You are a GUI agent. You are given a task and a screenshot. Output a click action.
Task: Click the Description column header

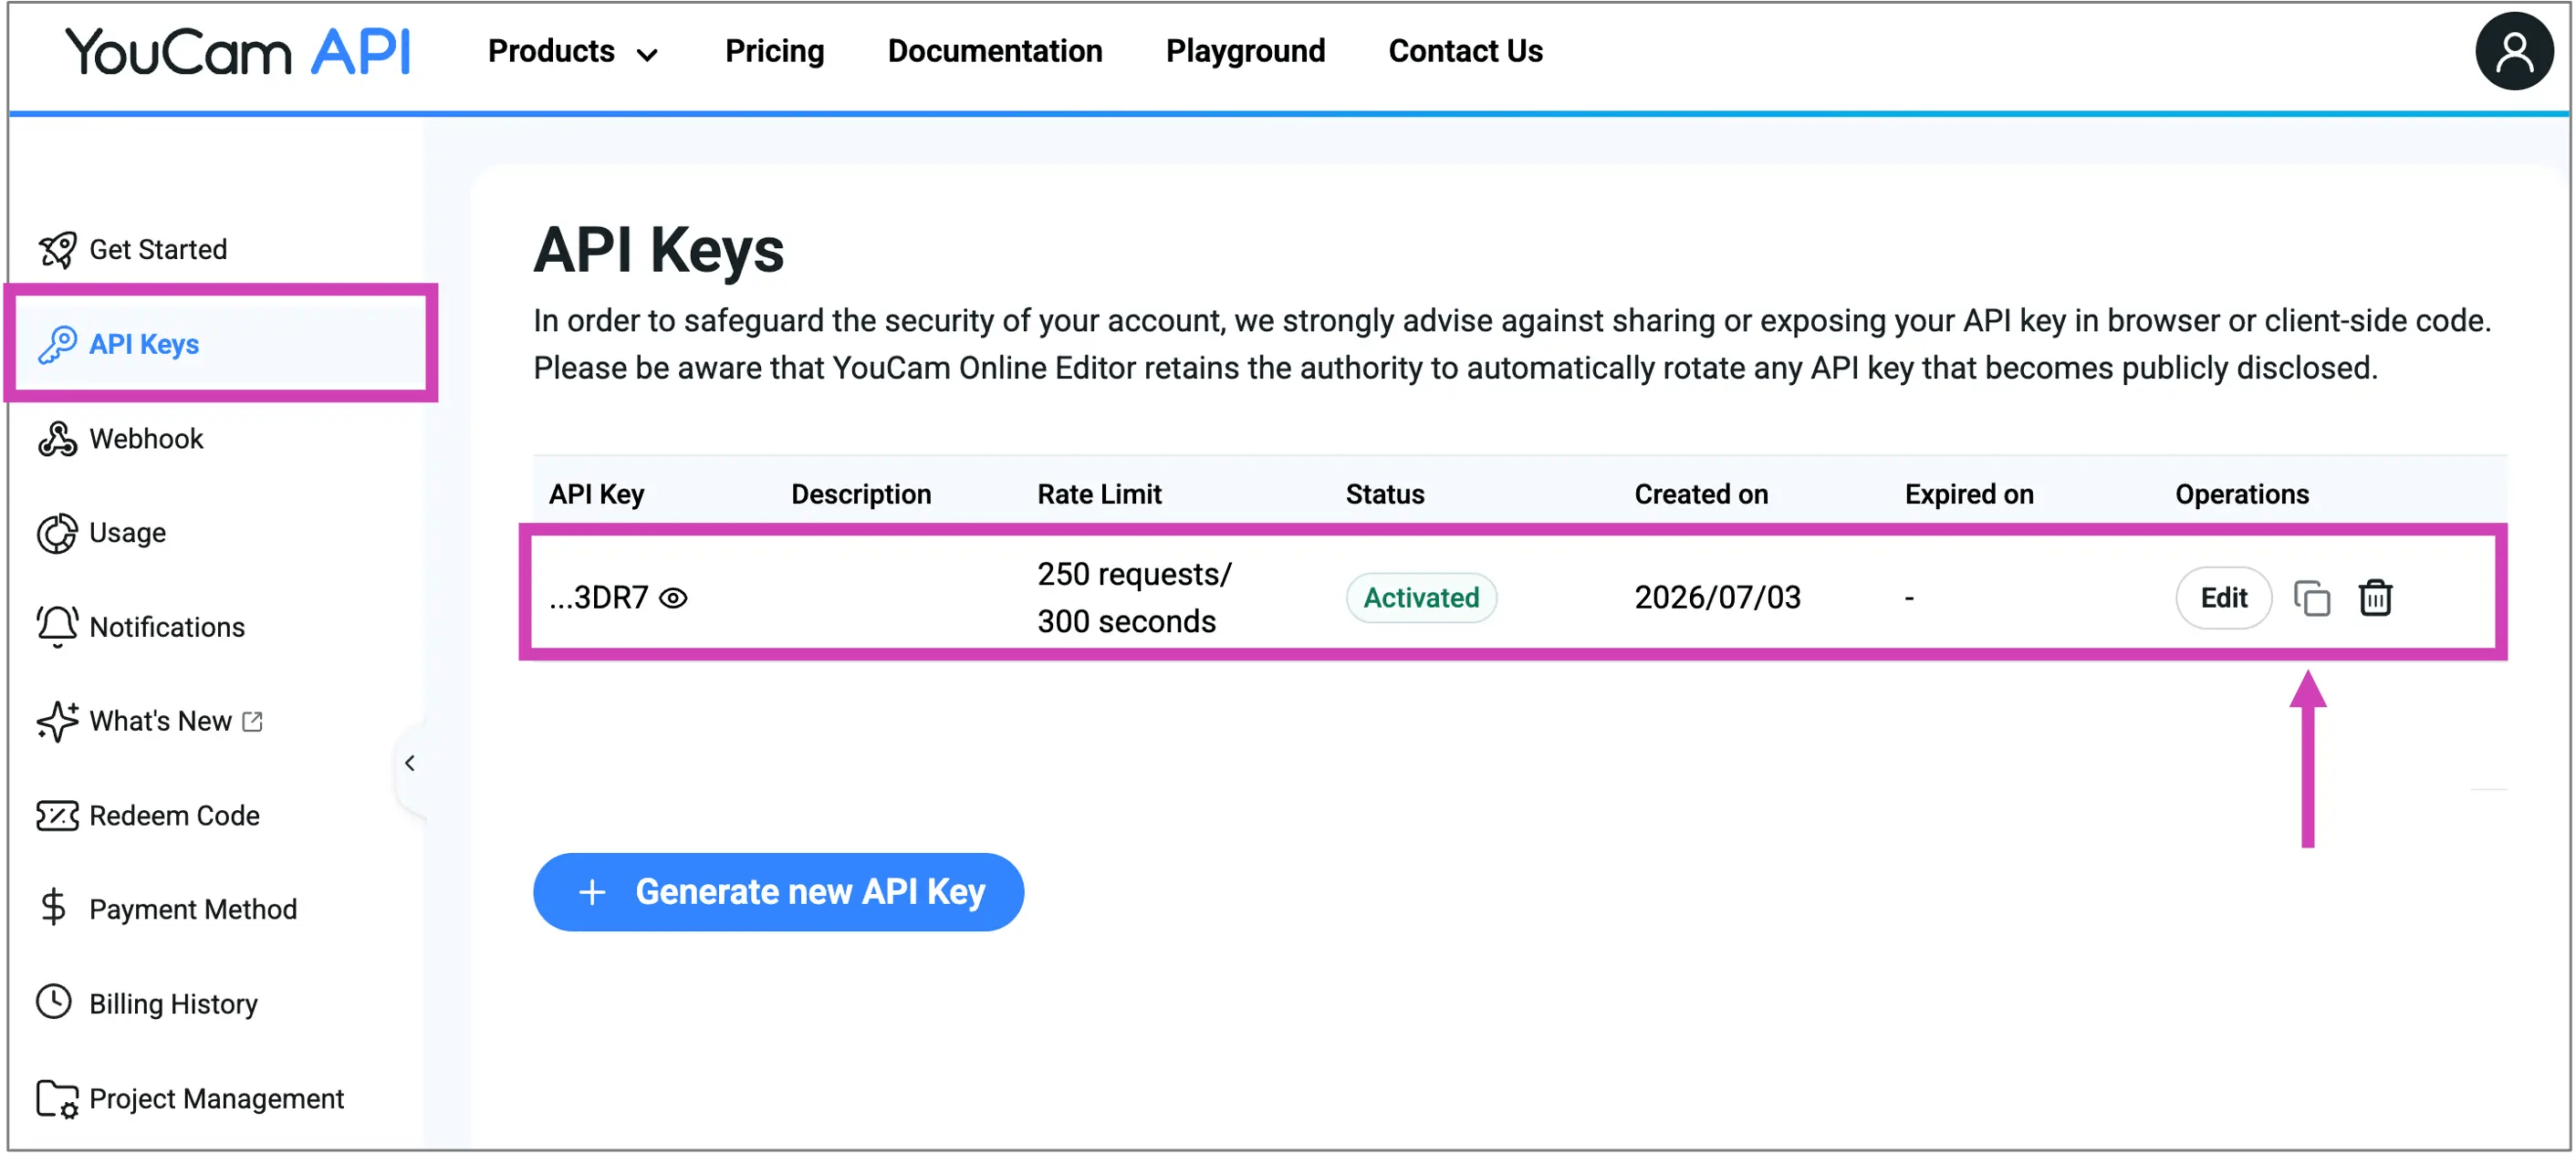point(860,494)
